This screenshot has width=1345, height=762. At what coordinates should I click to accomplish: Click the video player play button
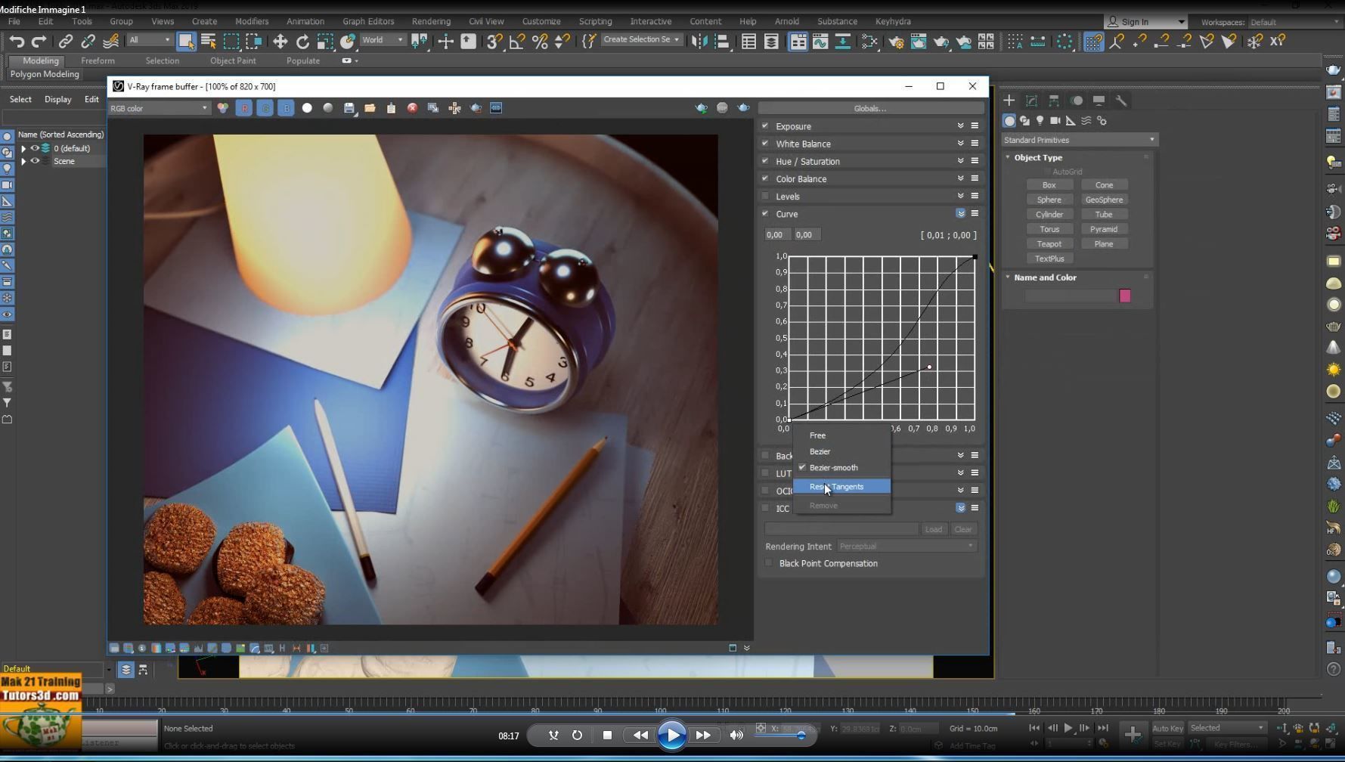(x=671, y=736)
